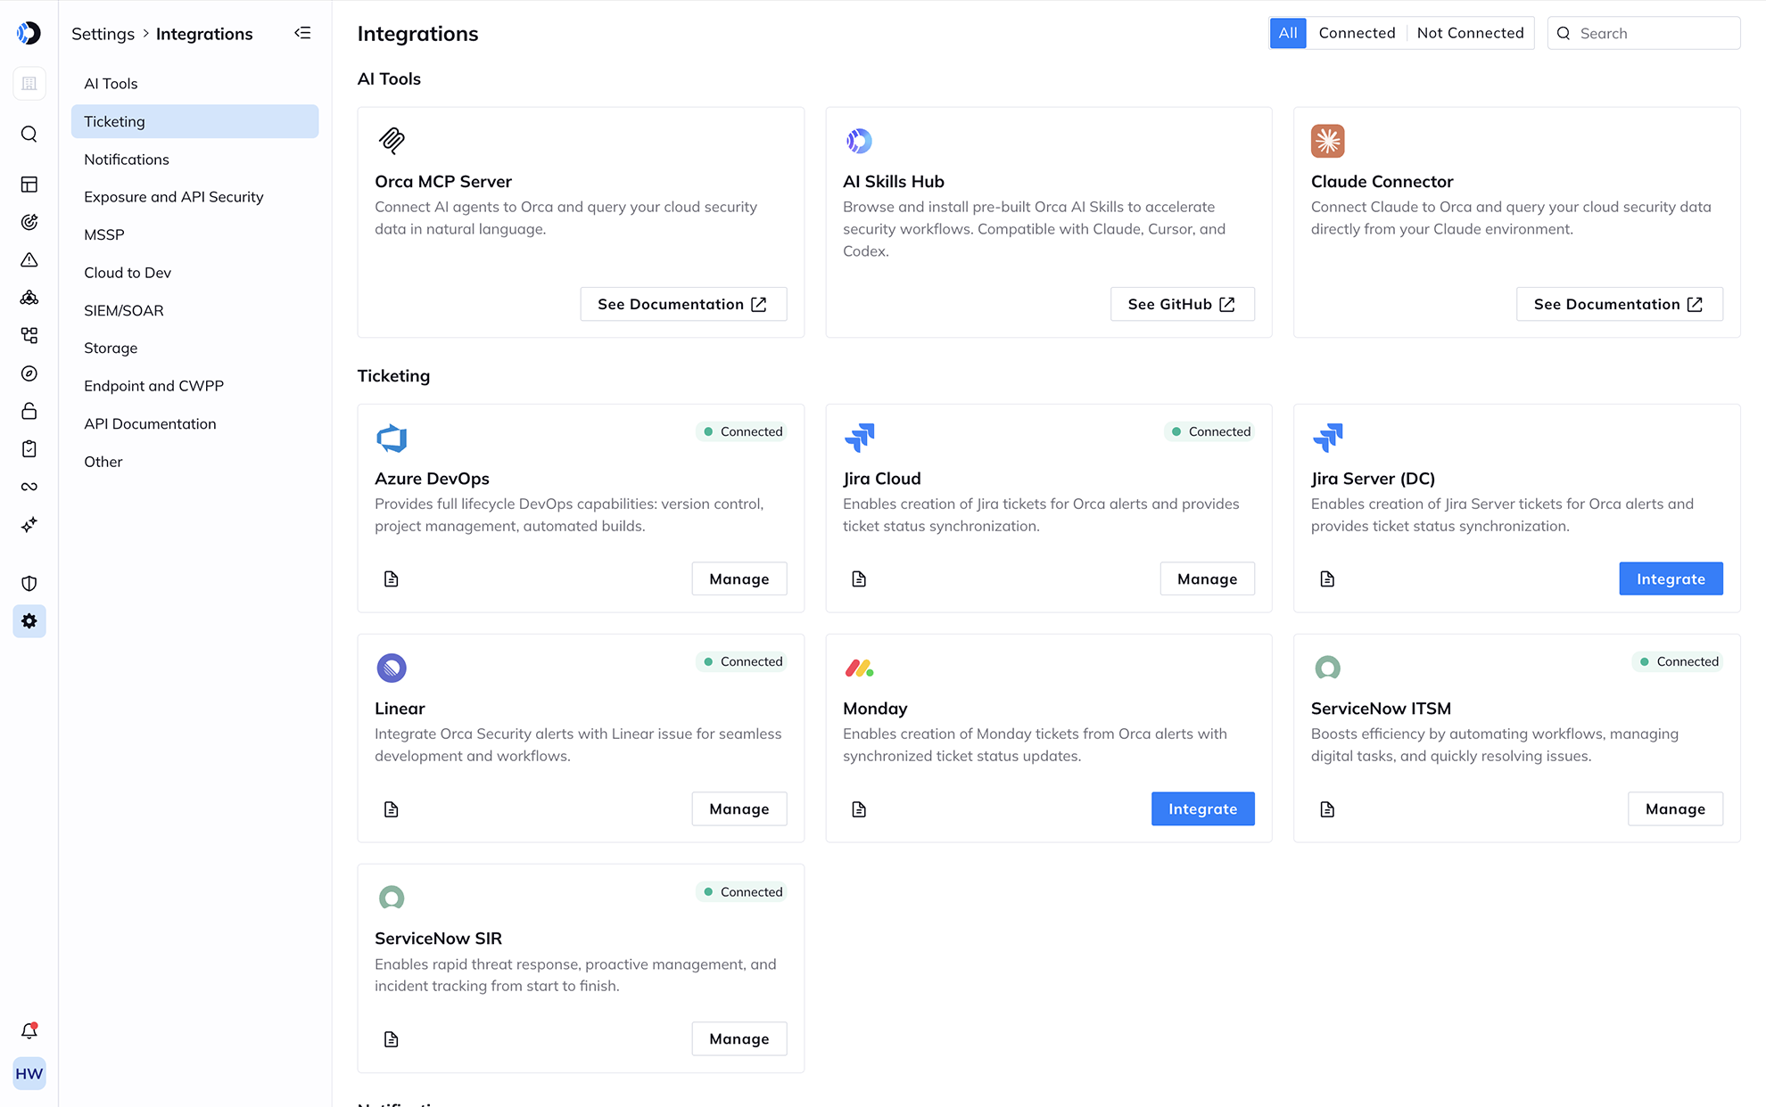Viewport: 1766px width, 1107px height.
Task: Open the target radar icon in rail
Action: click(29, 222)
